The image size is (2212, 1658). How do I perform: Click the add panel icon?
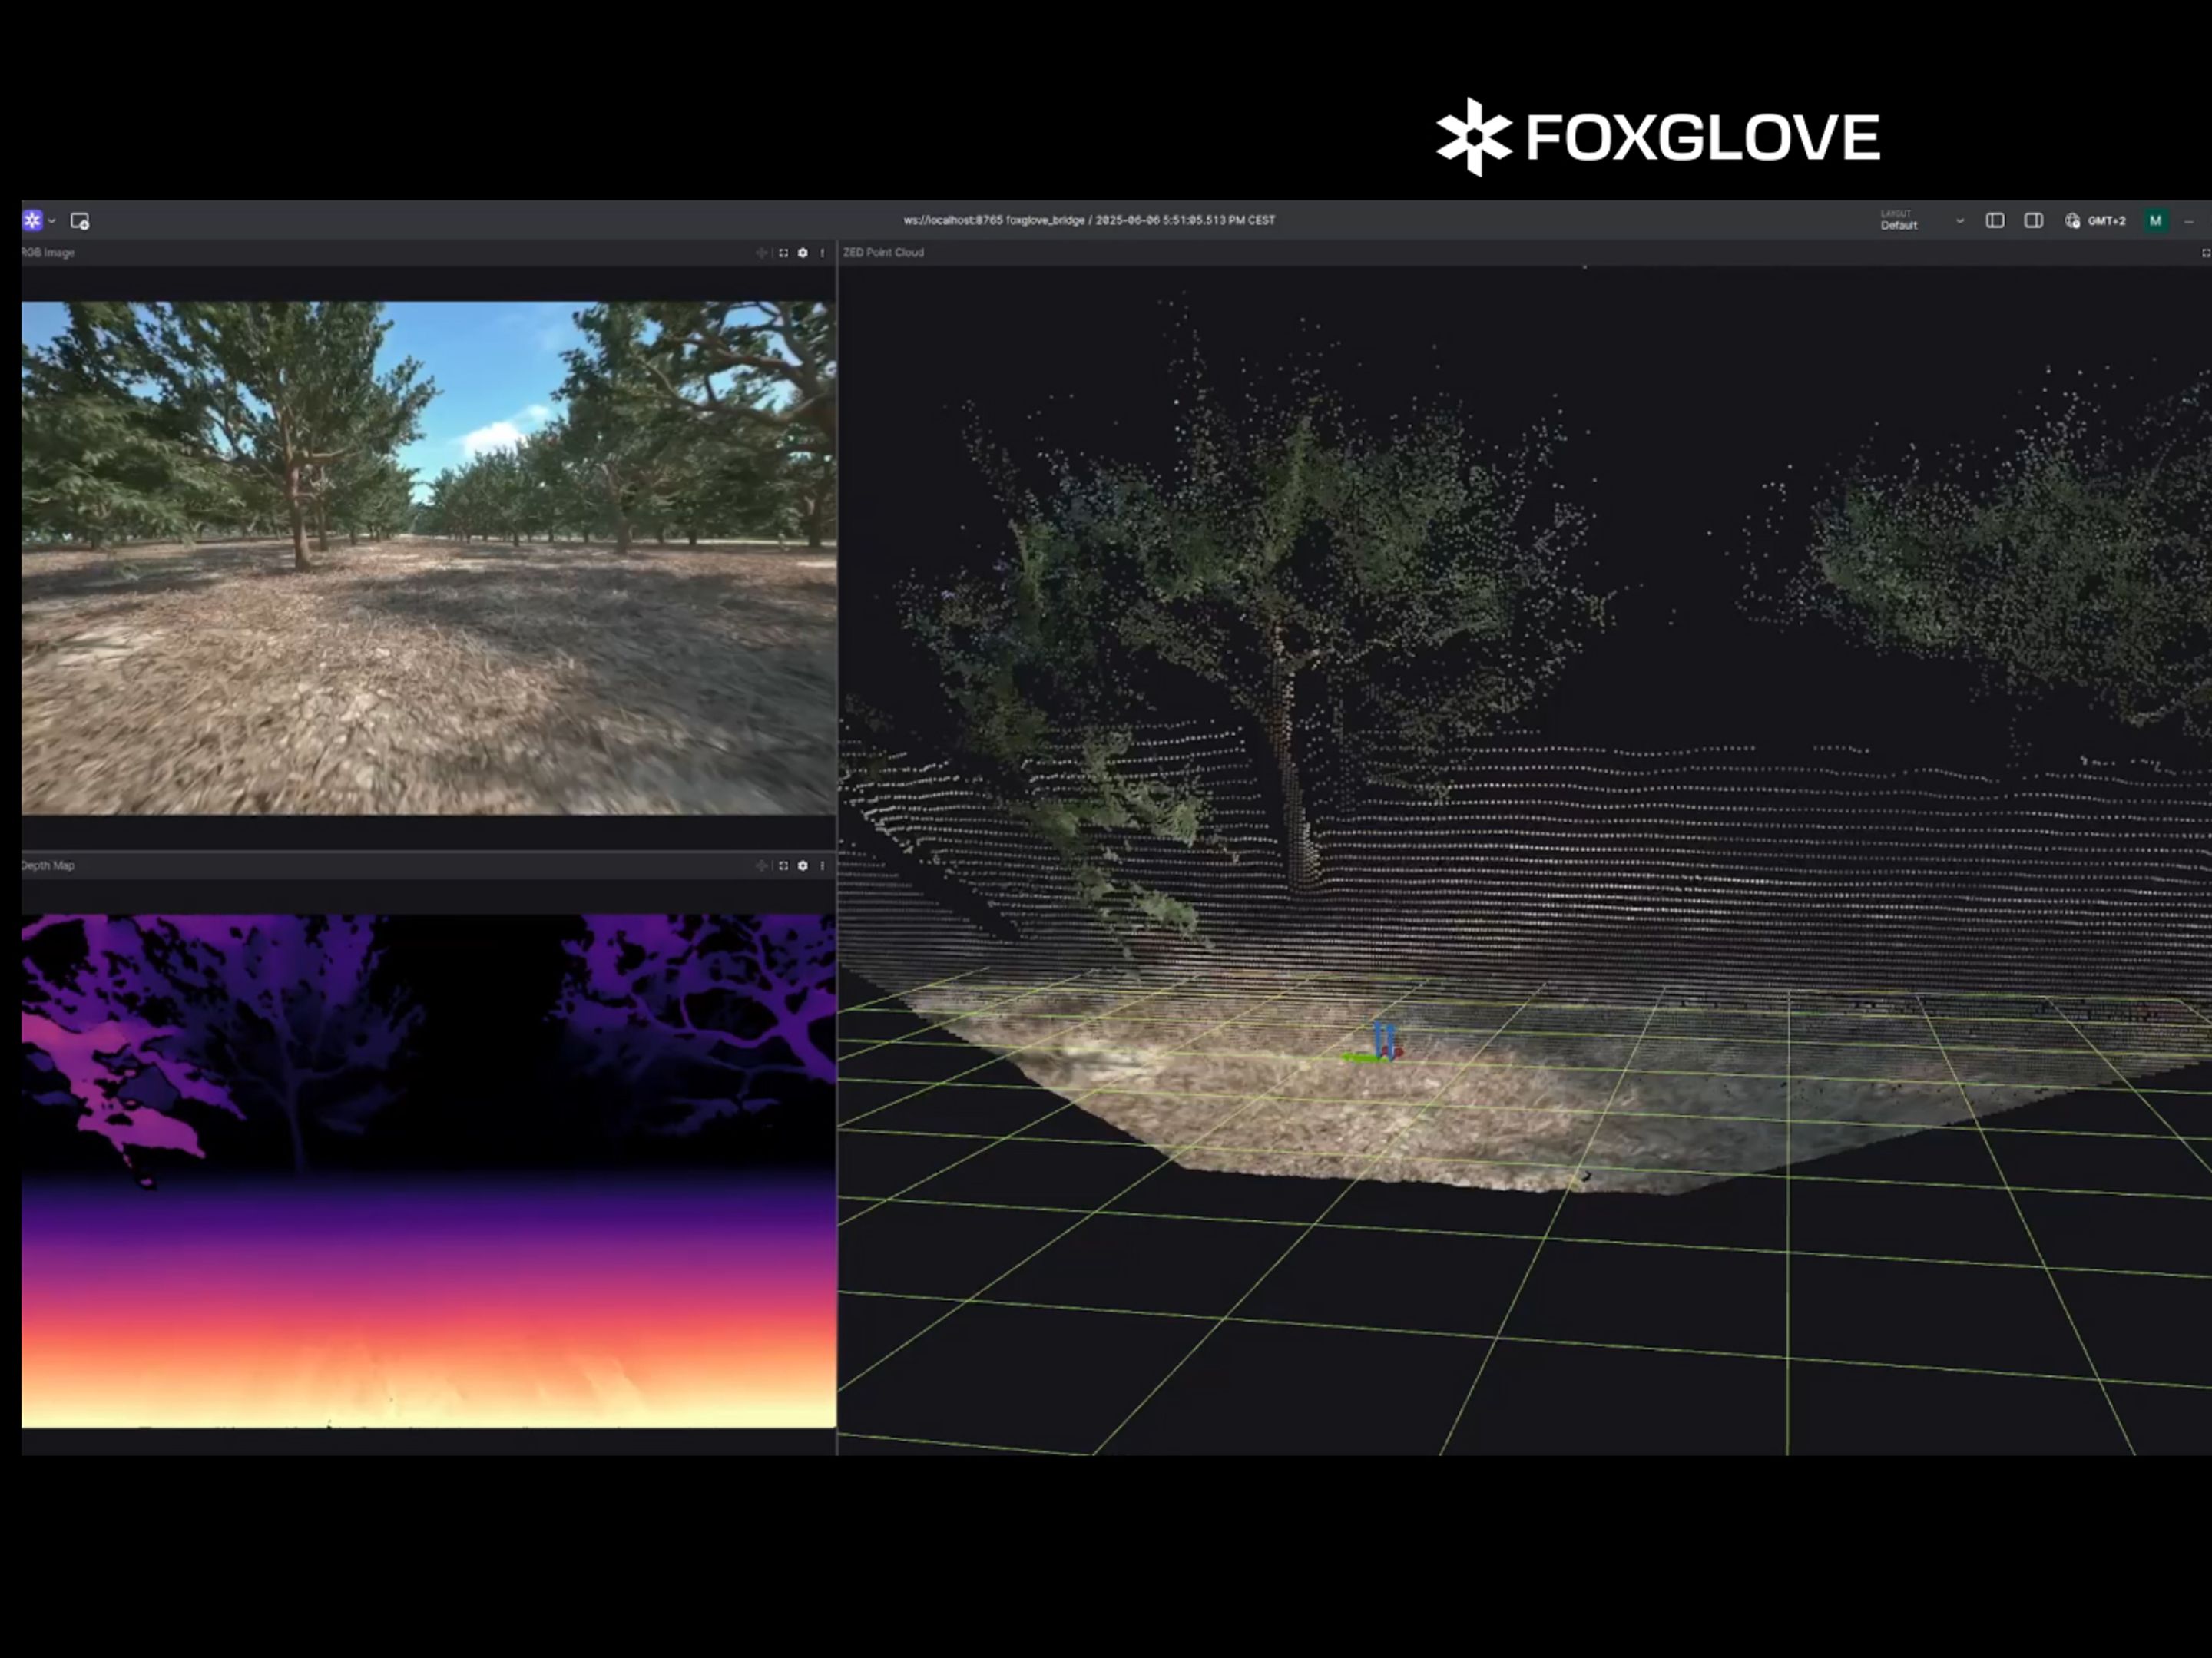point(80,221)
